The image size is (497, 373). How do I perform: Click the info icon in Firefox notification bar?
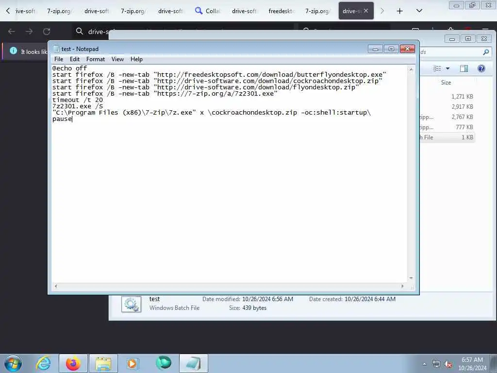(x=13, y=51)
